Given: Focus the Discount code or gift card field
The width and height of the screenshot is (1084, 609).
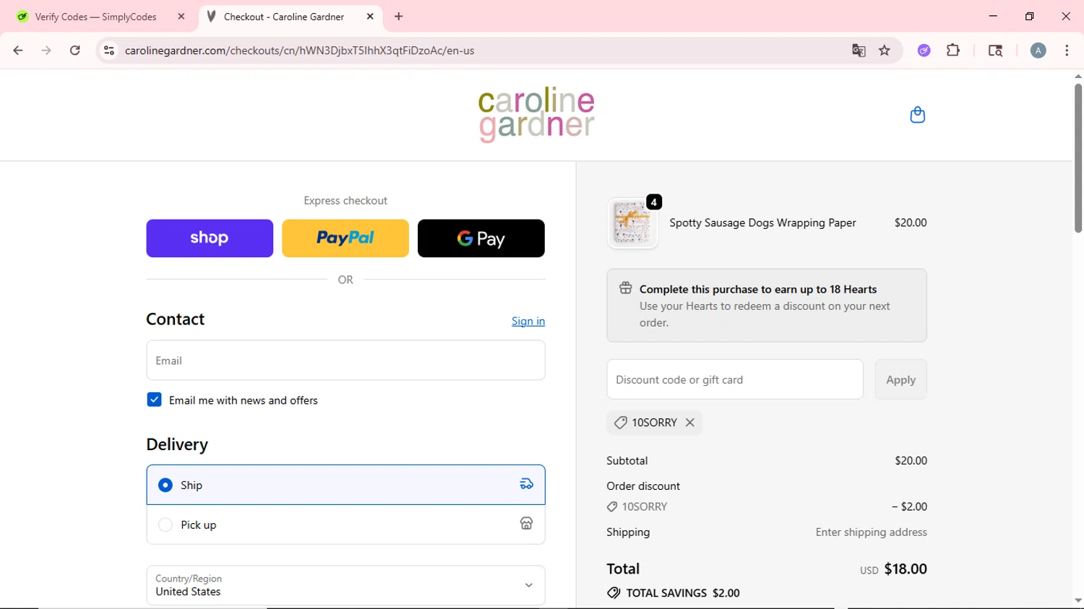Looking at the screenshot, I should 735,379.
